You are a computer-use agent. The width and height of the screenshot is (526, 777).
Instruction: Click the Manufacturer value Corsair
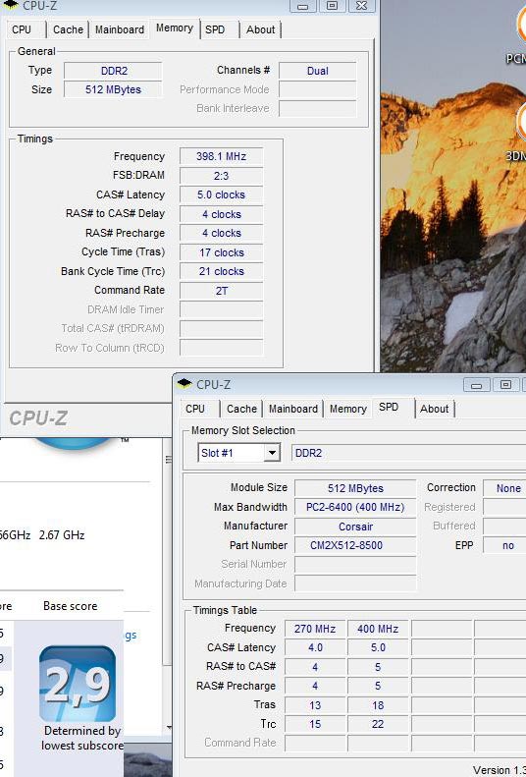click(355, 527)
